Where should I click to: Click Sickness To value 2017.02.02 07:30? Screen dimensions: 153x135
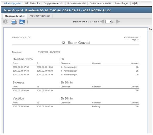click(x=45, y=91)
